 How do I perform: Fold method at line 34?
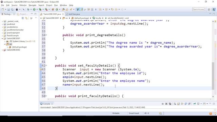(x=46, y=35)
